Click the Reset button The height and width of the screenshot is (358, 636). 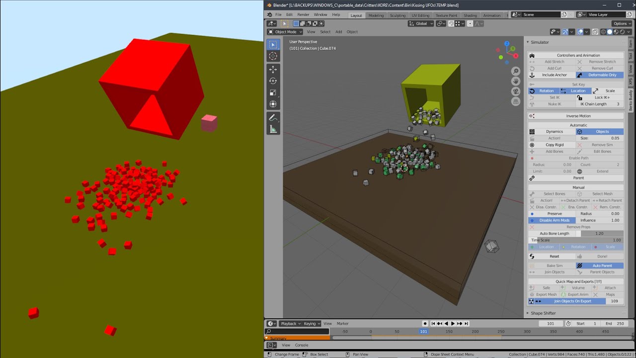pos(552,257)
